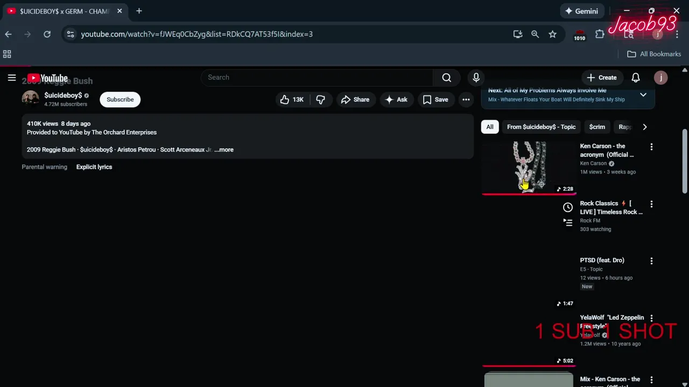Open the apps grid in bookmarks bar
The image size is (689, 387).
click(7, 54)
